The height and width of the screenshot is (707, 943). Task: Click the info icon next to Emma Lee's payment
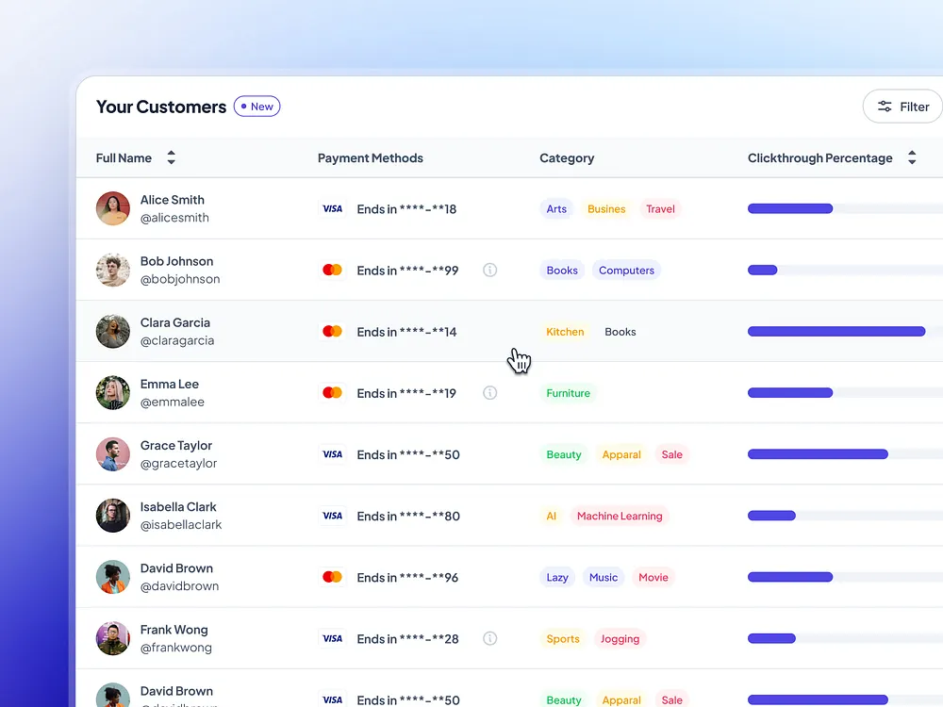click(x=489, y=393)
